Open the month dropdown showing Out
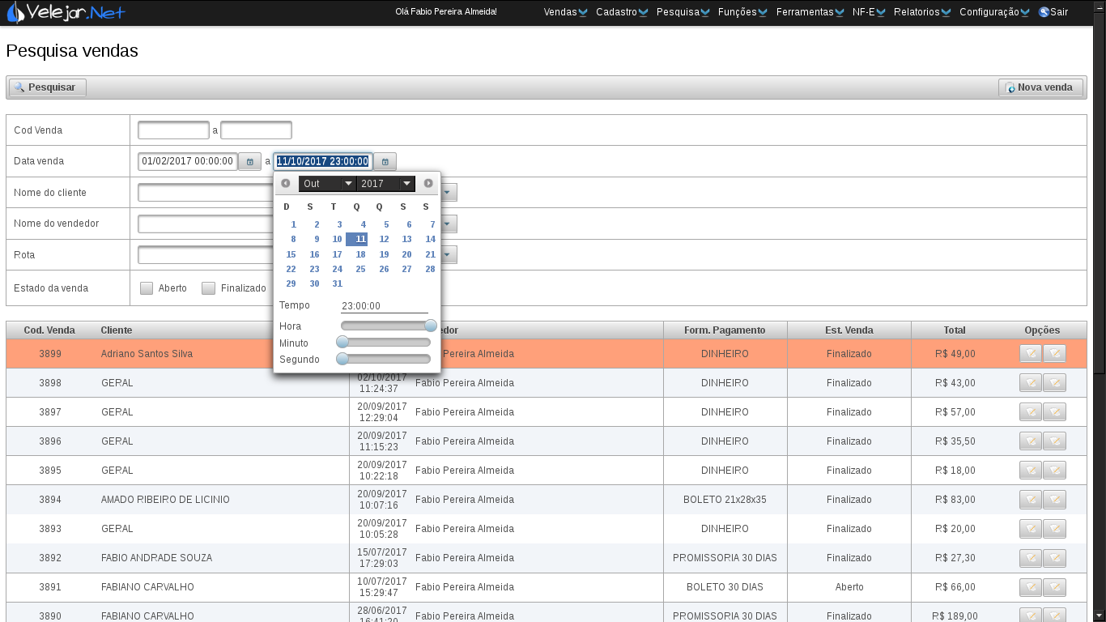Viewport: 1106px width, 622px height. tap(327, 184)
